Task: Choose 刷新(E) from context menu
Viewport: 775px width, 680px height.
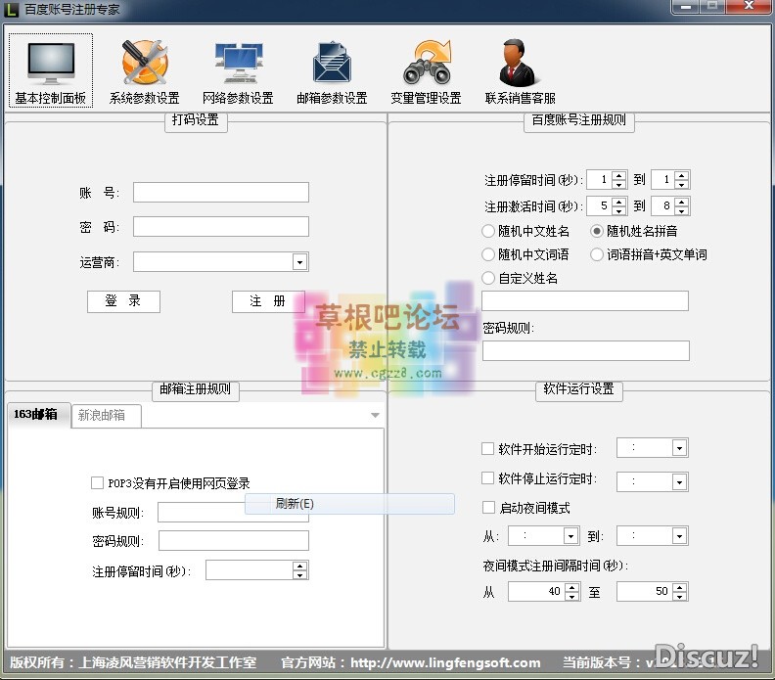Action: point(349,504)
